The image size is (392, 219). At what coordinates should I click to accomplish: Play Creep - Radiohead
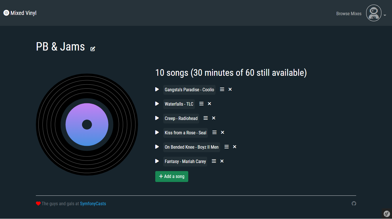pyautogui.click(x=157, y=118)
